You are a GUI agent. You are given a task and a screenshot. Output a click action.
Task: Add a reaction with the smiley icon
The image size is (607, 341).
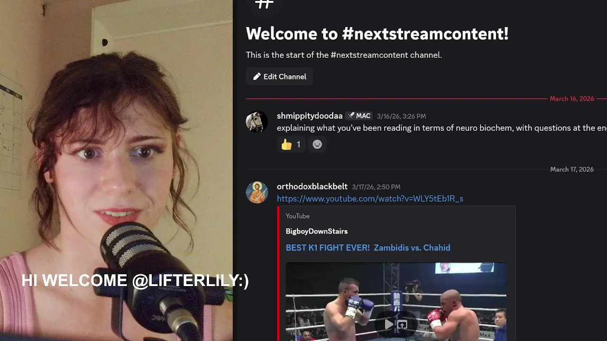click(x=317, y=144)
